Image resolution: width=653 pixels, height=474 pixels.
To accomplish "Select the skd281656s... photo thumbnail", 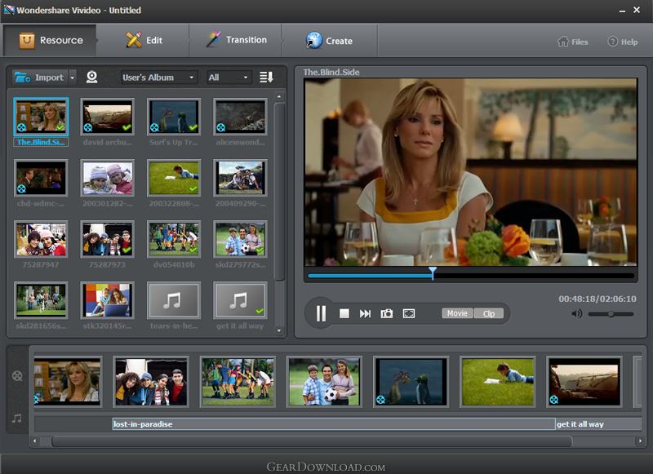I will tap(41, 300).
